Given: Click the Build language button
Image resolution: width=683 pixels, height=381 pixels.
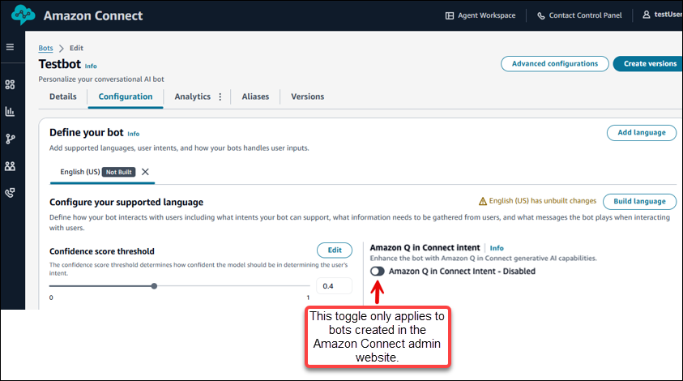Looking at the screenshot, I should click(x=639, y=201).
